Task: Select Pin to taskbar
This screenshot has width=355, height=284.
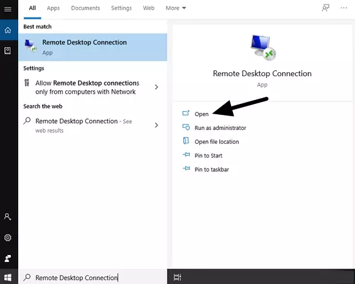Action: (x=212, y=169)
